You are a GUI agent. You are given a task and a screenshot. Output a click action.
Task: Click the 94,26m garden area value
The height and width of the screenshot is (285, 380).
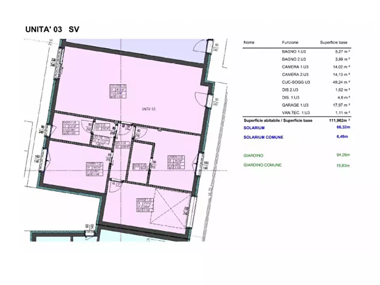click(x=343, y=155)
